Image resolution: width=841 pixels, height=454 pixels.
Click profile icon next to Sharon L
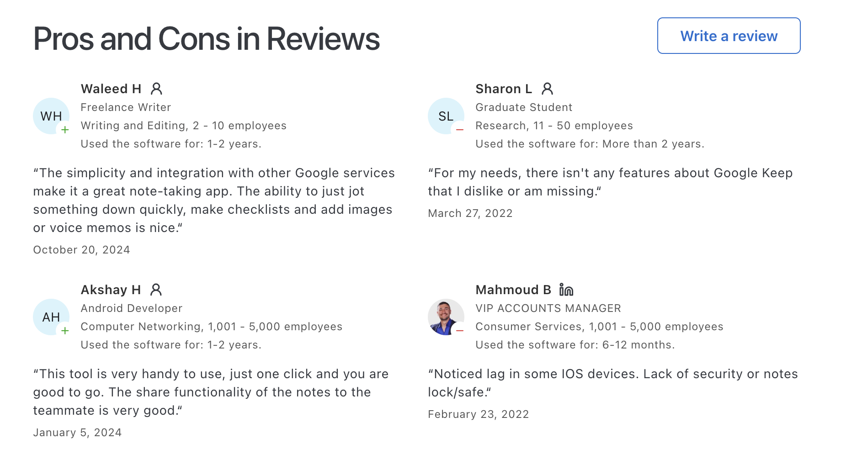(x=547, y=88)
